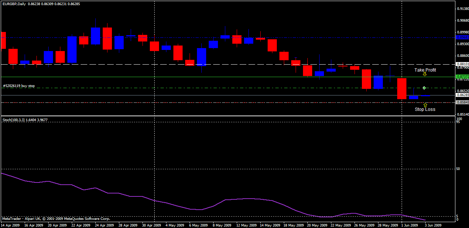
Task: Click the blue price label on the dash-dot line
Action: click(x=462, y=37)
